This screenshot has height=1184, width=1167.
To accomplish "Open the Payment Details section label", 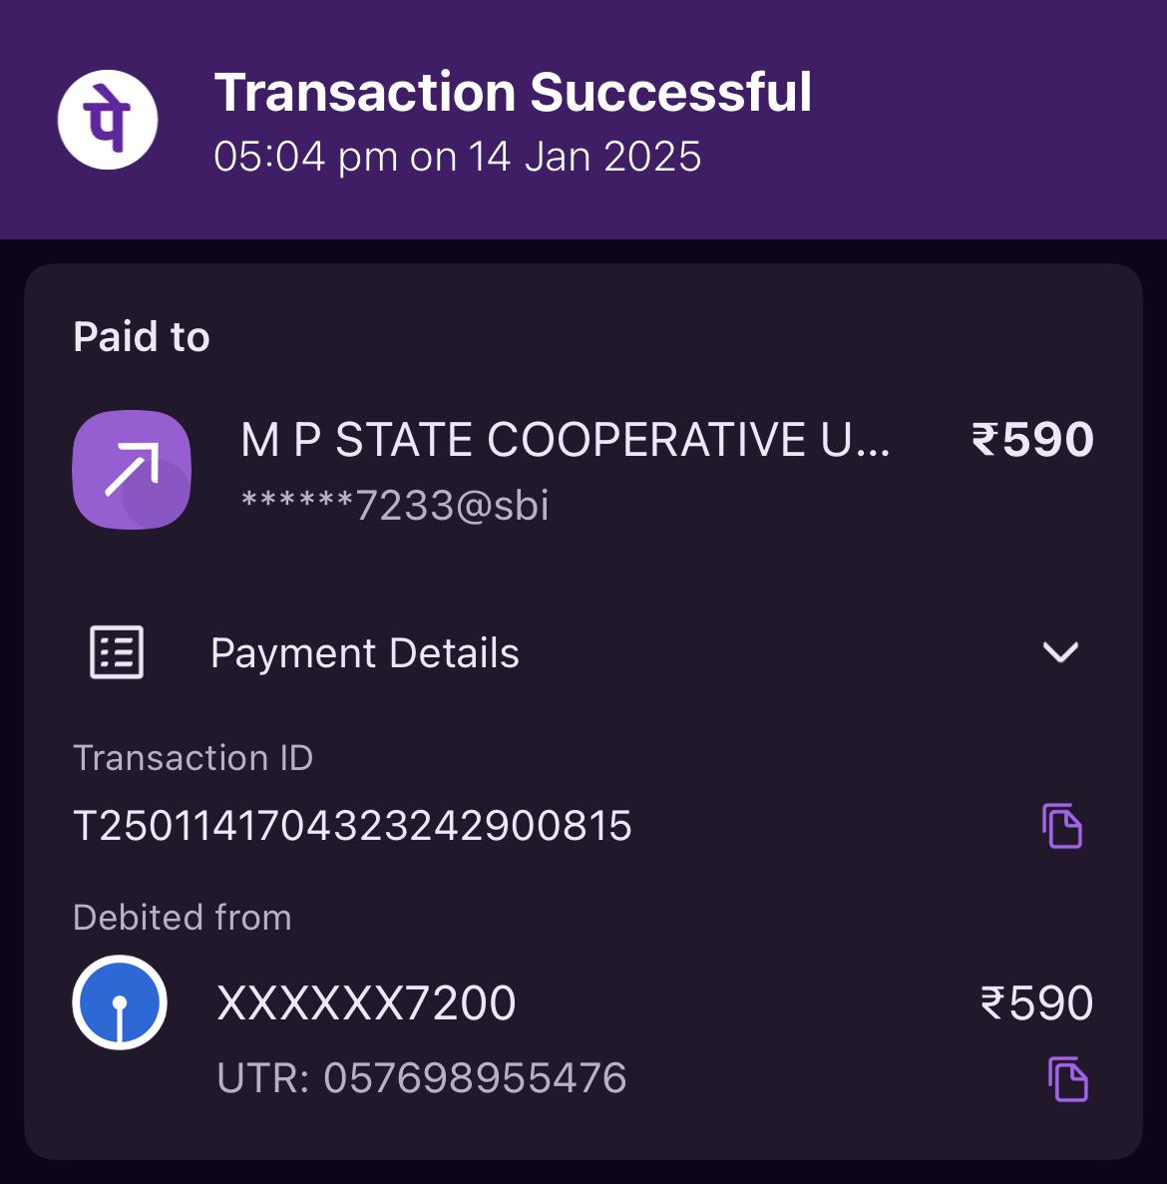I will pyautogui.click(x=365, y=653).
